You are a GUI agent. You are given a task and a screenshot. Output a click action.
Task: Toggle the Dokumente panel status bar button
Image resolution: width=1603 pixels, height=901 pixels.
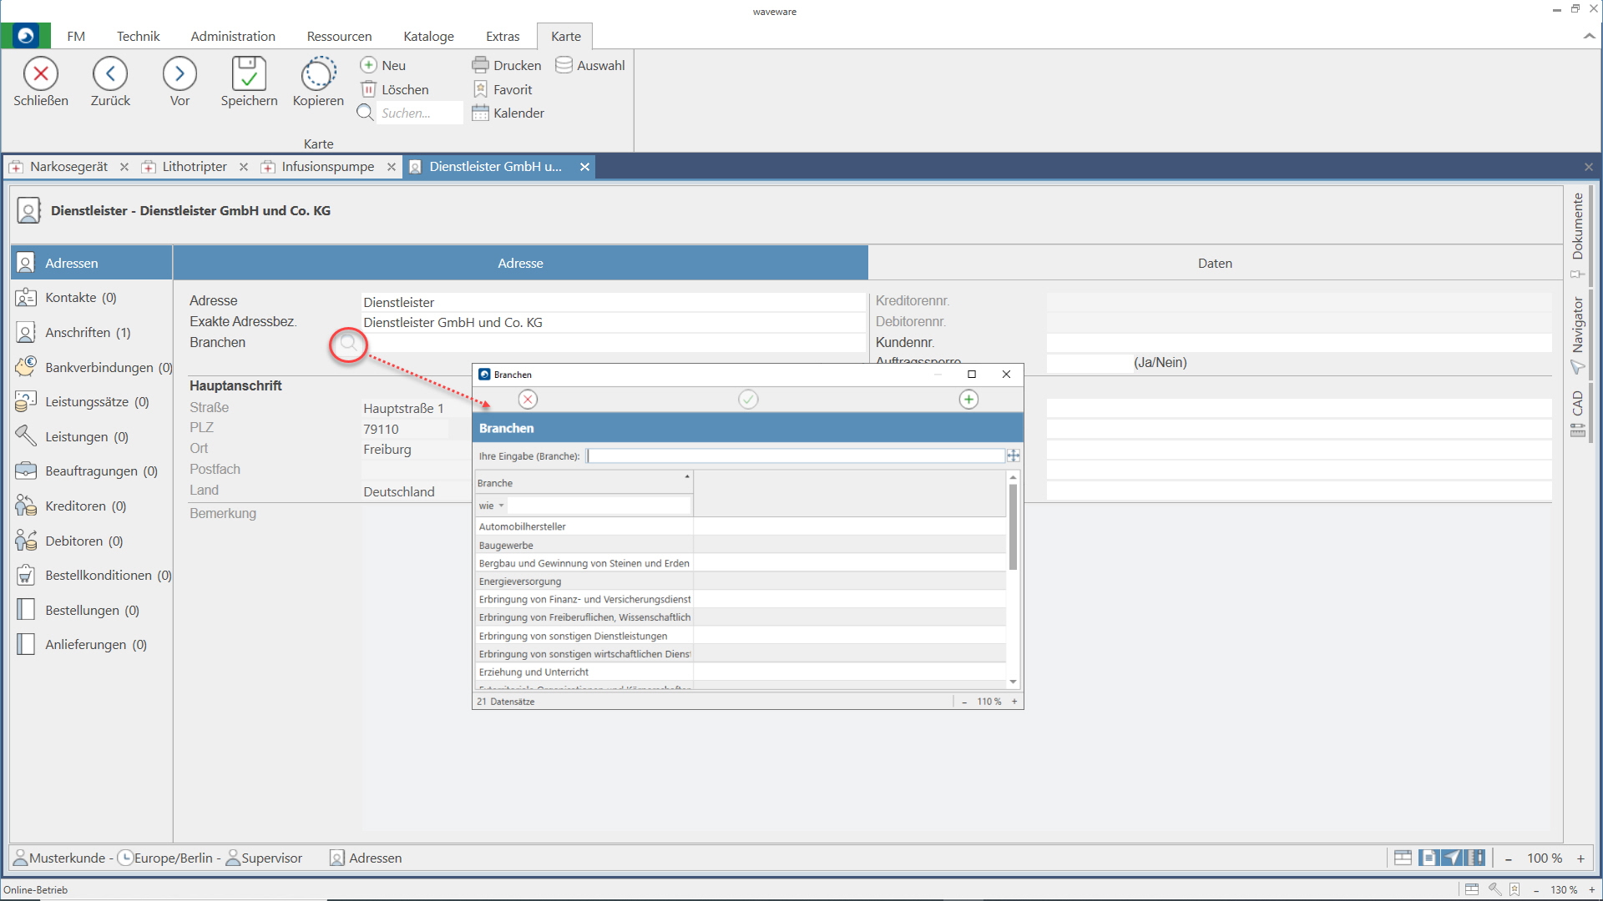click(1428, 858)
